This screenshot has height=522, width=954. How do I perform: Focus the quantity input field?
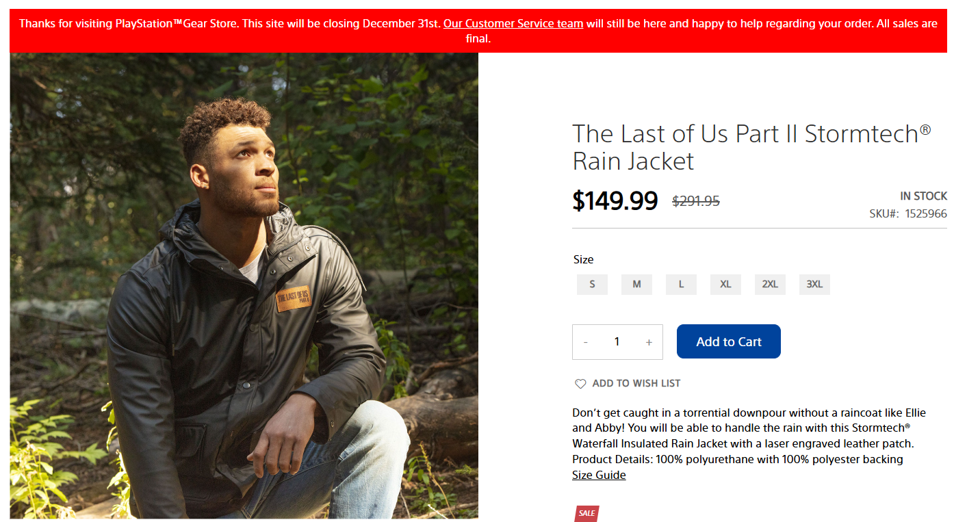617,342
